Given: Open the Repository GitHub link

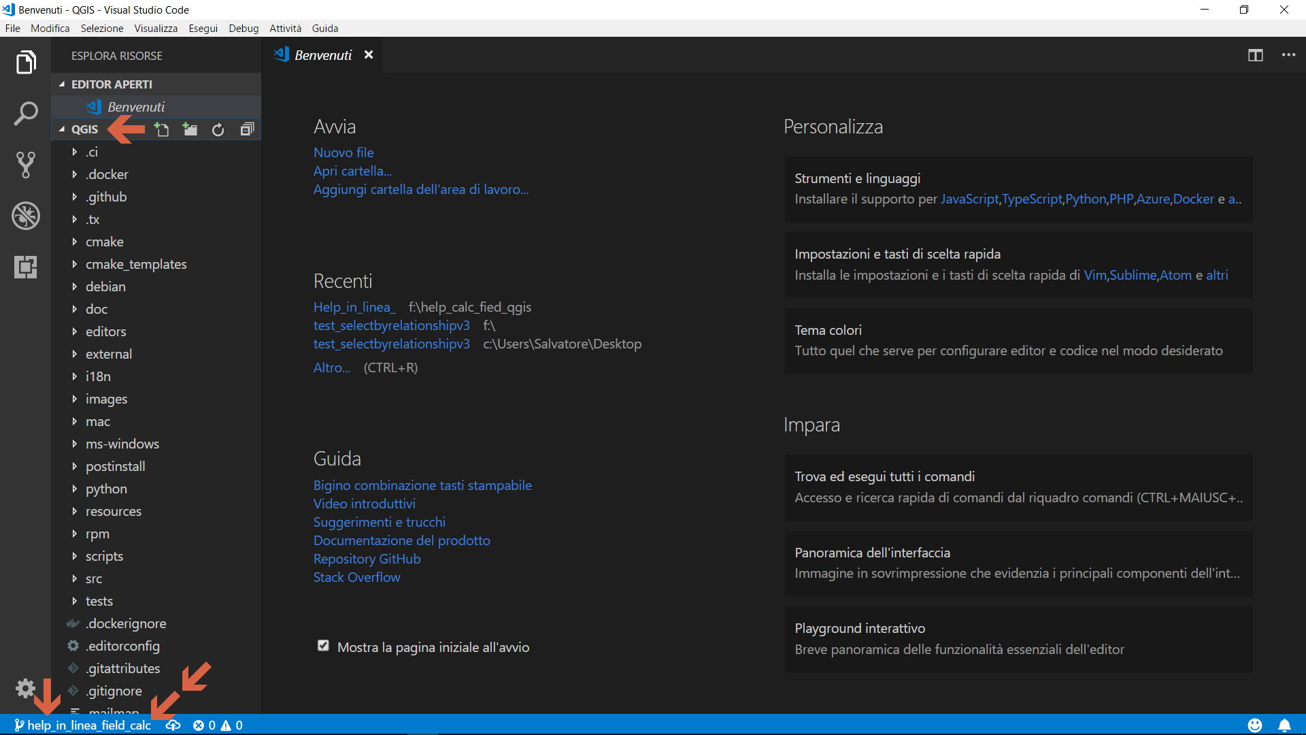Looking at the screenshot, I should pyautogui.click(x=367, y=559).
